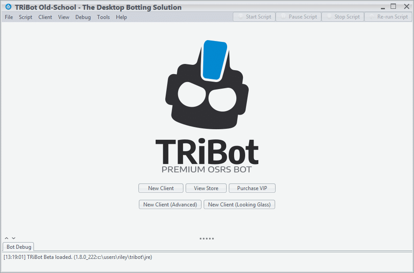
Task: Open the Tools menu
Action: 103,17
